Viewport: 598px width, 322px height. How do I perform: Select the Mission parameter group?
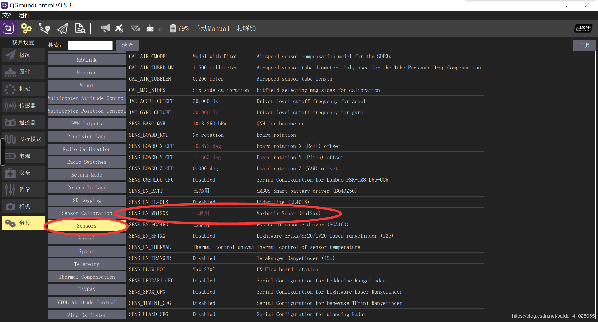click(87, 73)
